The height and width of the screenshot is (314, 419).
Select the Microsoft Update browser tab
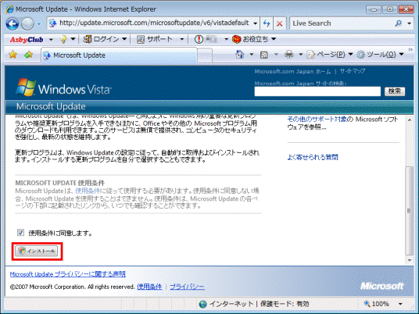click(119, 55)
